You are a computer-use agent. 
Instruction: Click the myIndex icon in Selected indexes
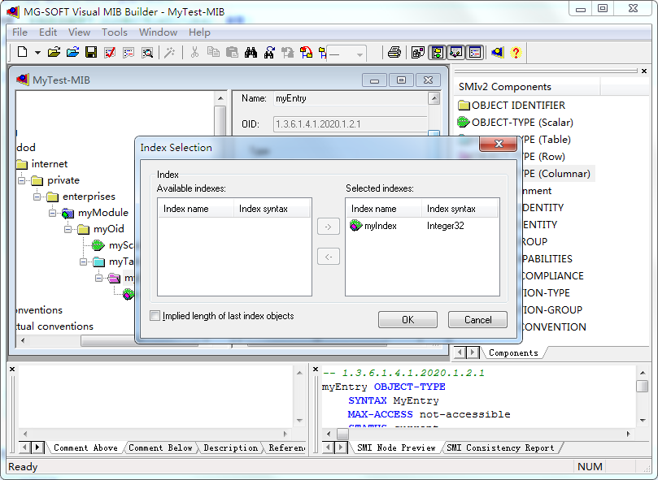356,226
